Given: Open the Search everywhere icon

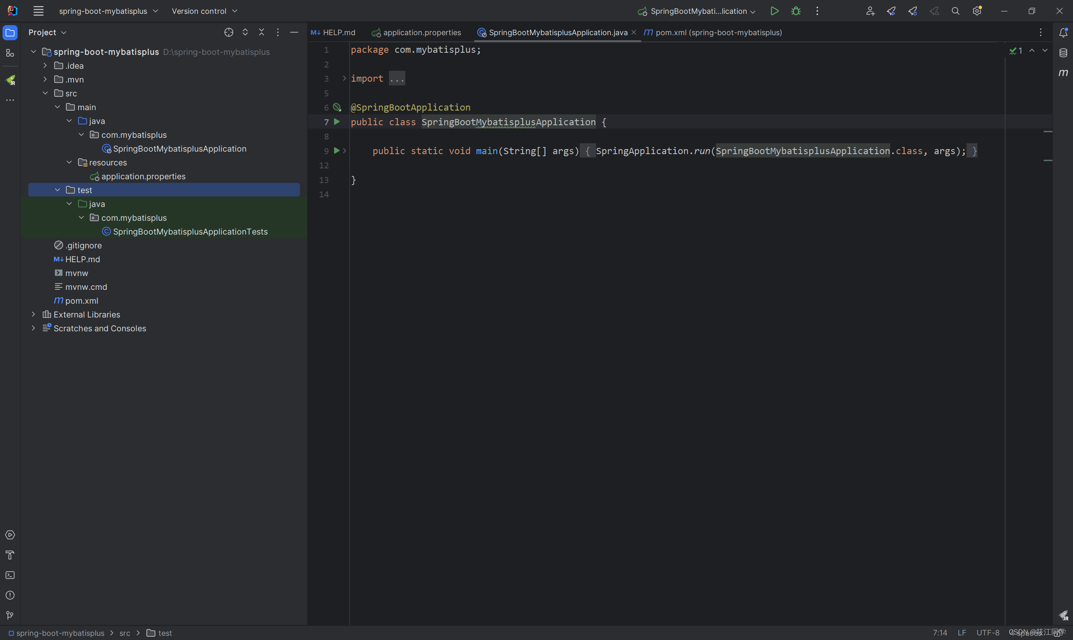Looking at the screenshot, I should pyautogui.click(x=955, y=10).
